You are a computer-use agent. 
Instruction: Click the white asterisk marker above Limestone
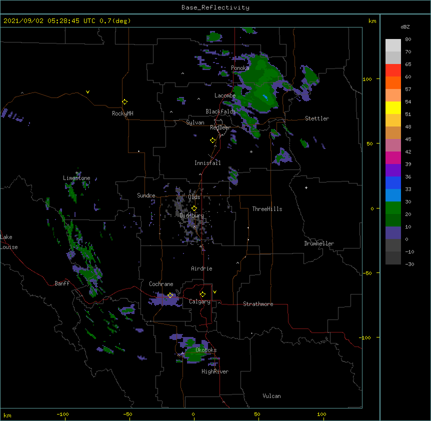(76, 173)
